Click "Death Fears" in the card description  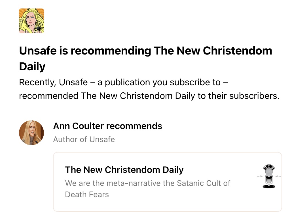[87, 194]
